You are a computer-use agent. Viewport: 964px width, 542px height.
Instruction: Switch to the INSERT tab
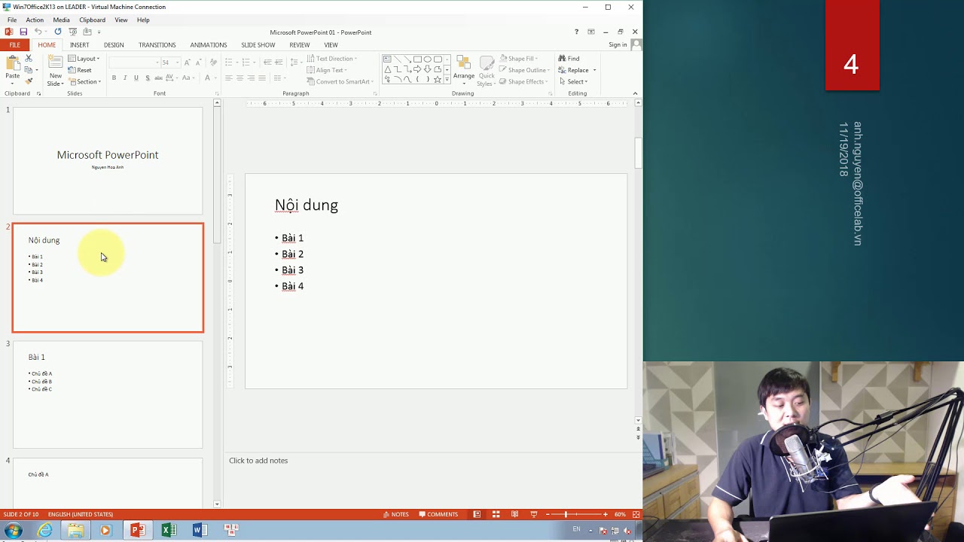80,45
